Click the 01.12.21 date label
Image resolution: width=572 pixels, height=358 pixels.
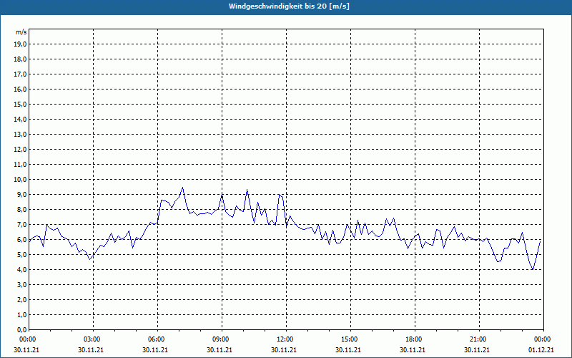[541, 349]
